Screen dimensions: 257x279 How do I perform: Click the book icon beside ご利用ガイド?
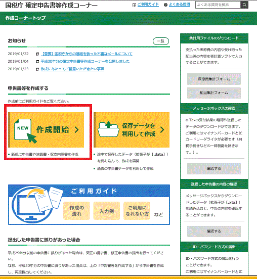pyautogui.click(x=134, y=5)
